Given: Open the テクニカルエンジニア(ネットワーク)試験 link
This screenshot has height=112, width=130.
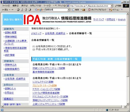Looking at the screenshot, I should click(x=50, y=96).
